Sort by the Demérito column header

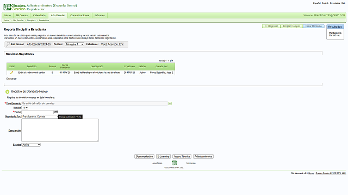point(32,66)
